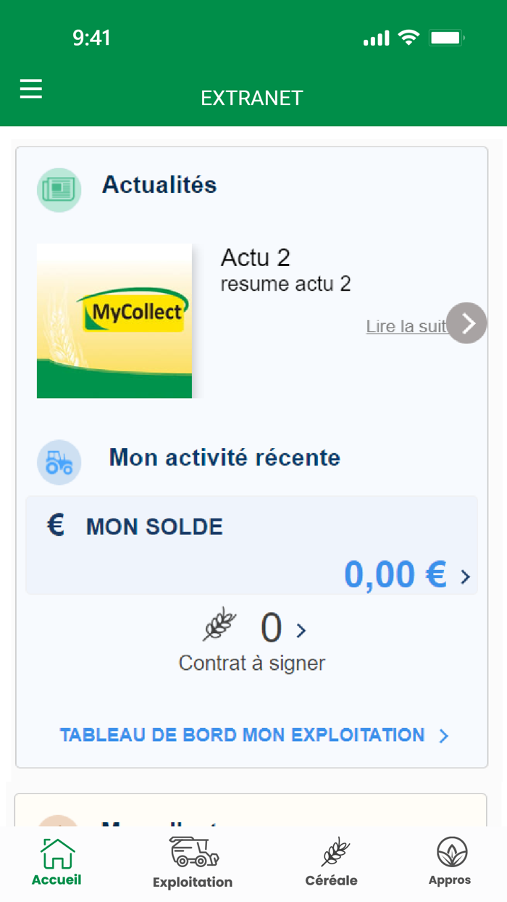The height and width of the screenshot is (902, 507).
Task: Switch to the Appros tab
Action: (450, 863)
